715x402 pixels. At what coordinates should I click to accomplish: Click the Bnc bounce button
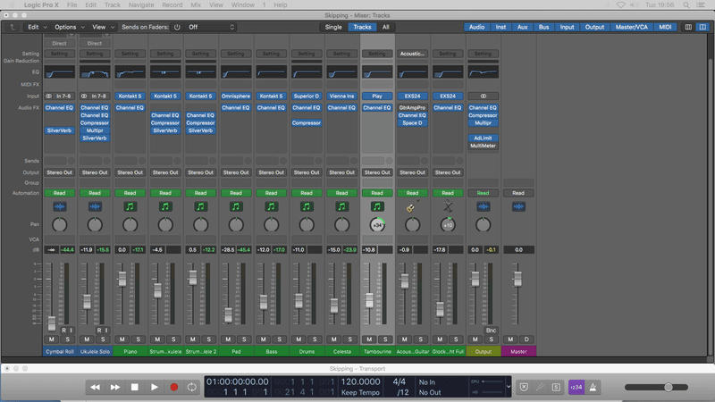pos(491,330)
